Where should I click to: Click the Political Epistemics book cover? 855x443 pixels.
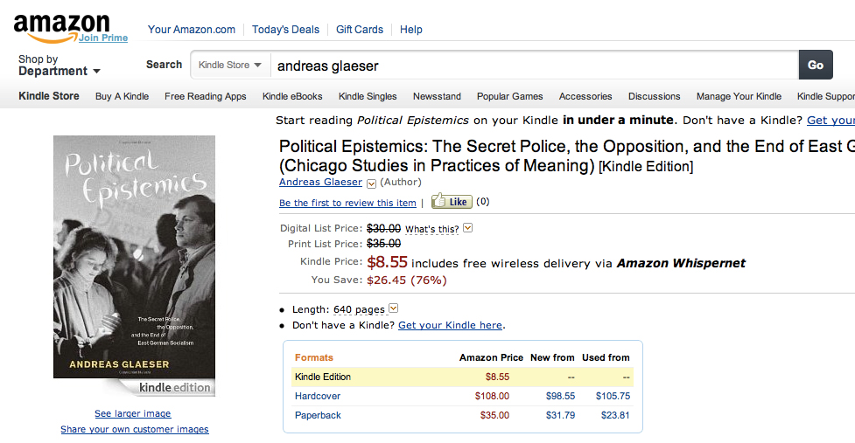coord(134,257)
